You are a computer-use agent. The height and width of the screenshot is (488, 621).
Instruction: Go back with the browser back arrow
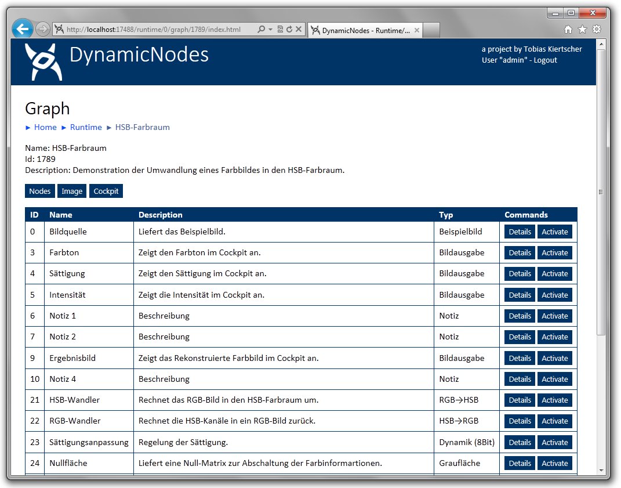pos(22,29)
